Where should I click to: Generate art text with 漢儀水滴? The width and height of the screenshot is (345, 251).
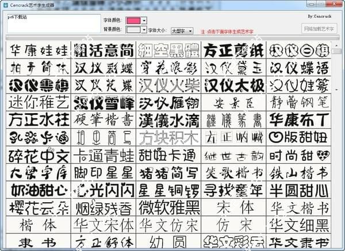coord(168,120)
